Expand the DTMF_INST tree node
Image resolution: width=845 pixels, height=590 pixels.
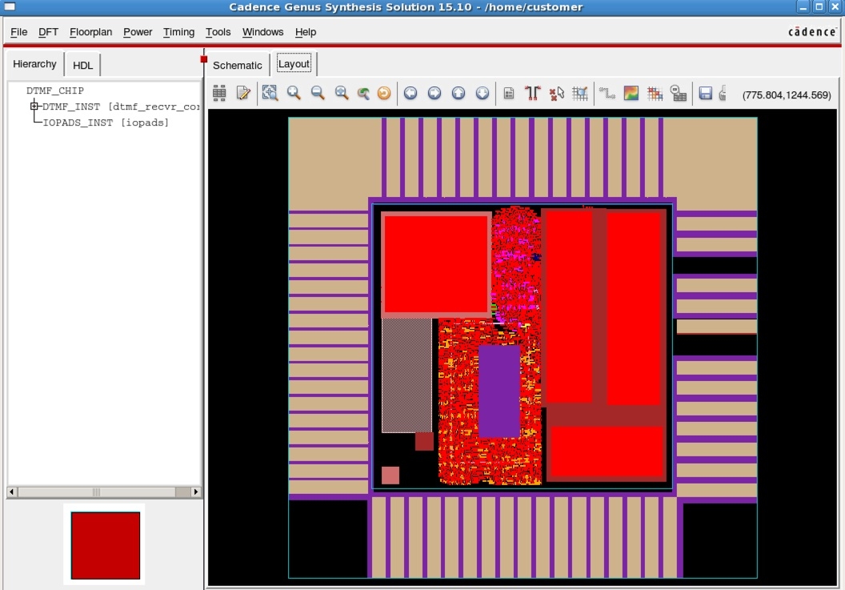34,106
